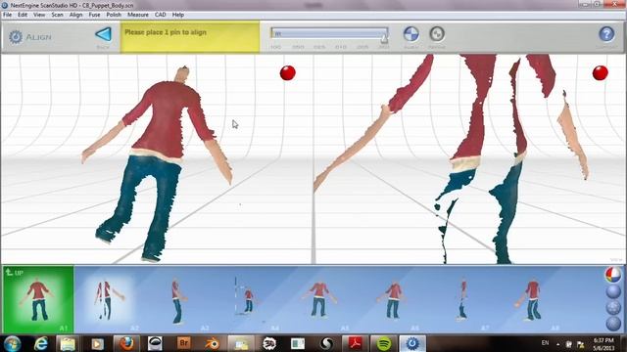
Task: Select the A5 scan thumbnail
Action: [318, 301]
